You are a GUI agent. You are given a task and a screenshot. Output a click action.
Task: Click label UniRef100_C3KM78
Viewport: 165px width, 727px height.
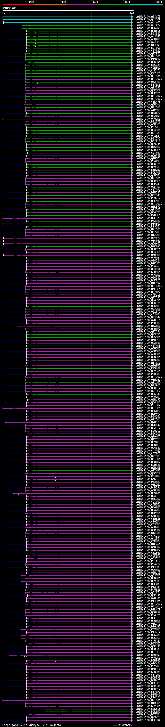pyautogui.click(x=148, y=102)
